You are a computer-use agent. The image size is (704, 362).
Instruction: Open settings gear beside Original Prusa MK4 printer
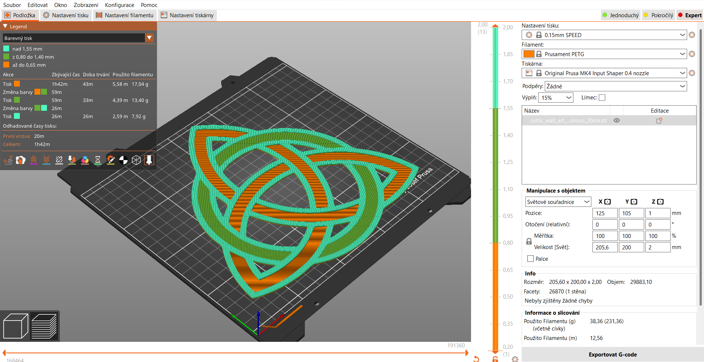(x=692, y=73)
